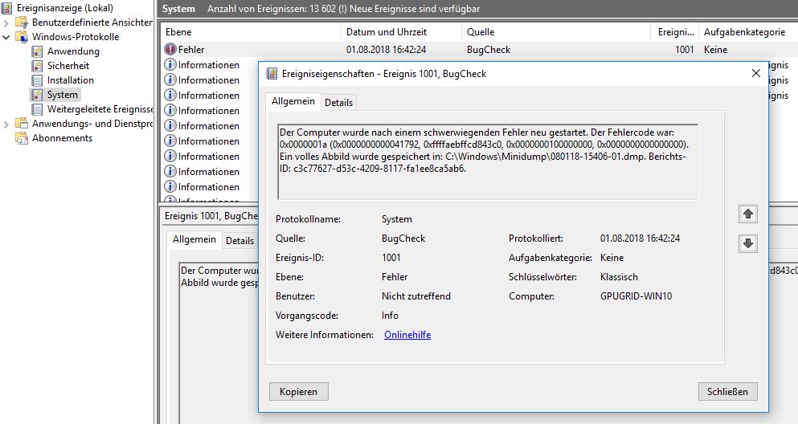
Task: Select Installation in the tree
Action: [70, 80]
